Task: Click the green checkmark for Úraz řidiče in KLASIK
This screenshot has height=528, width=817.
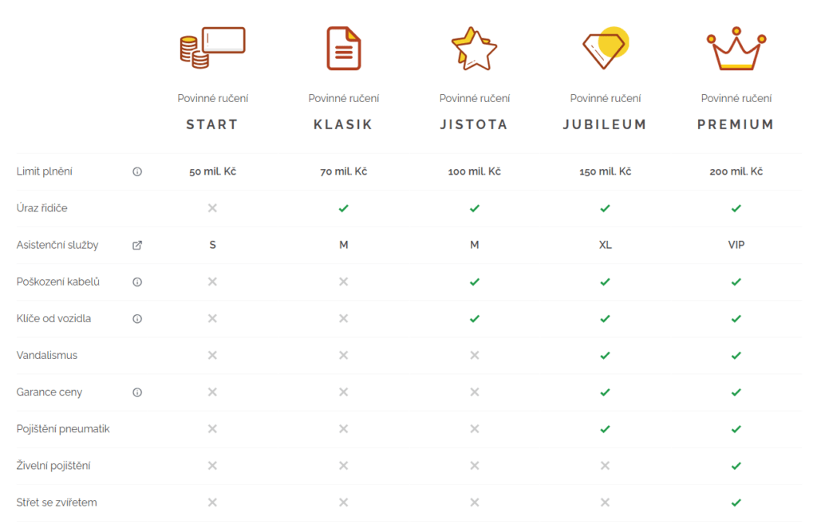Action: 343,208
